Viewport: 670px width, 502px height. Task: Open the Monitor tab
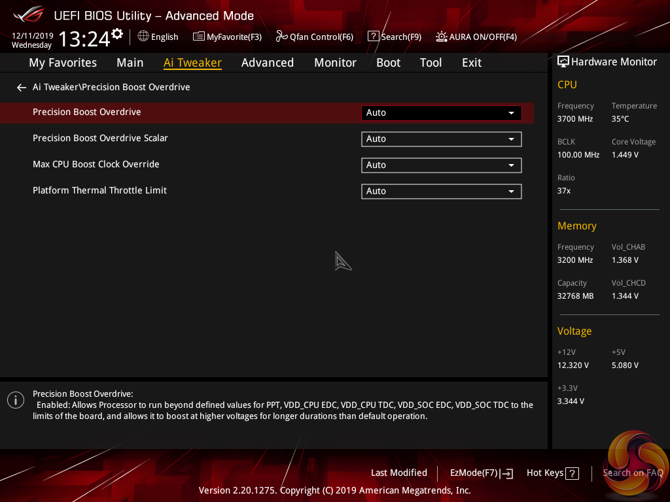point(335,63)
